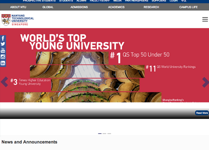Click the Read More button
Viewport: 209px width, 150px height.
[x=202, y=113]
